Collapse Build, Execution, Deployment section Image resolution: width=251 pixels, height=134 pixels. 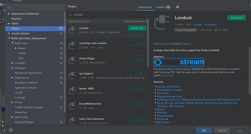9,38
